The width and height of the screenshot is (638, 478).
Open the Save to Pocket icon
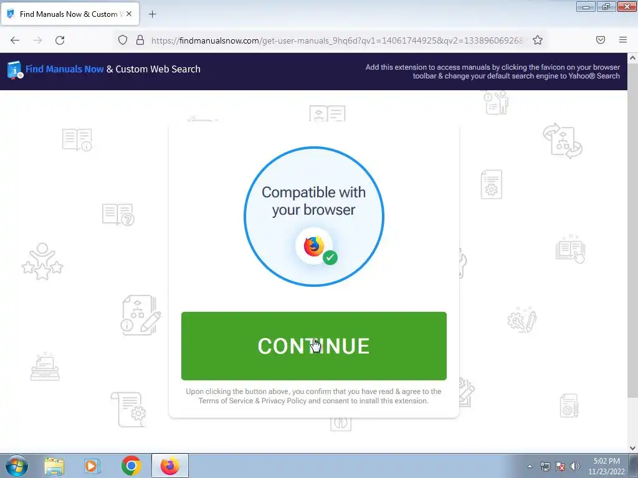click(601, 40)
